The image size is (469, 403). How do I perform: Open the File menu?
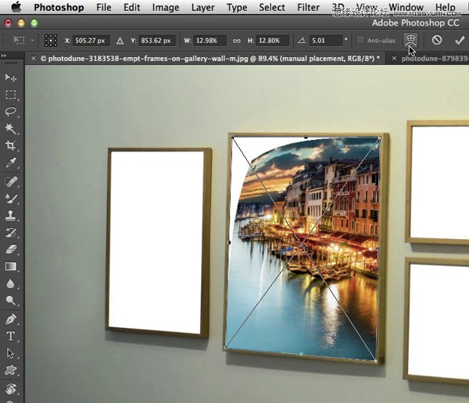pos(104,7)
